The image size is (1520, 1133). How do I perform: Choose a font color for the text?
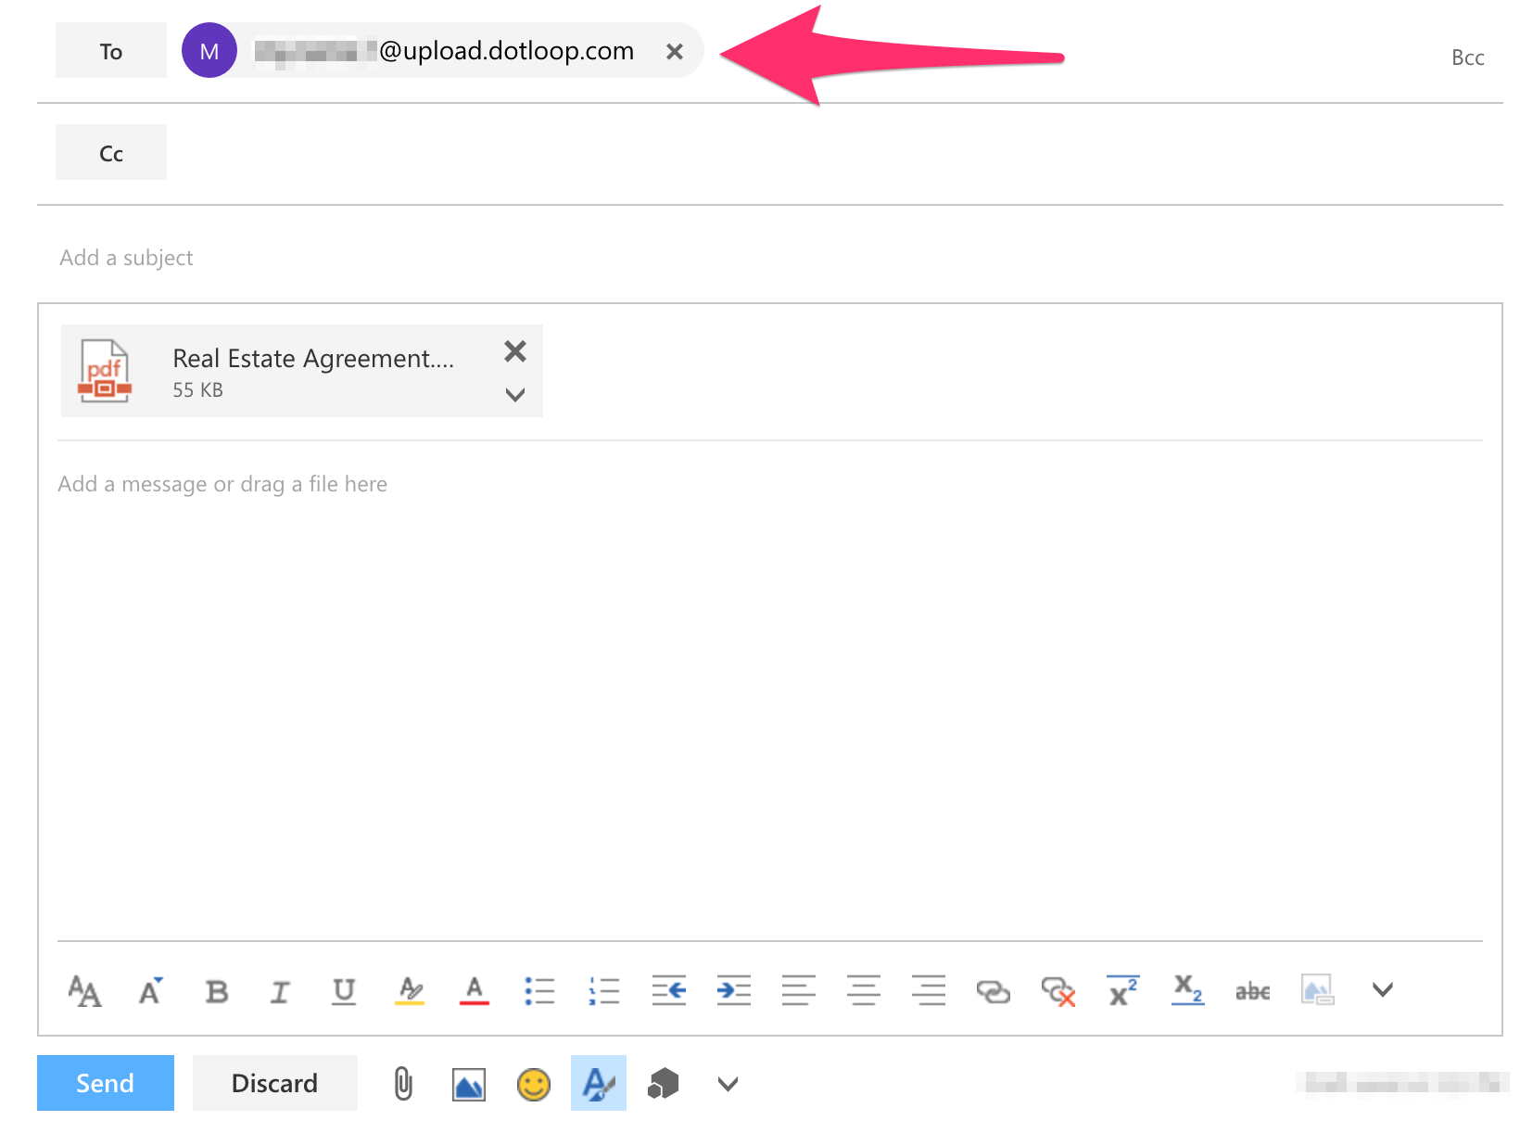point(475,990)
